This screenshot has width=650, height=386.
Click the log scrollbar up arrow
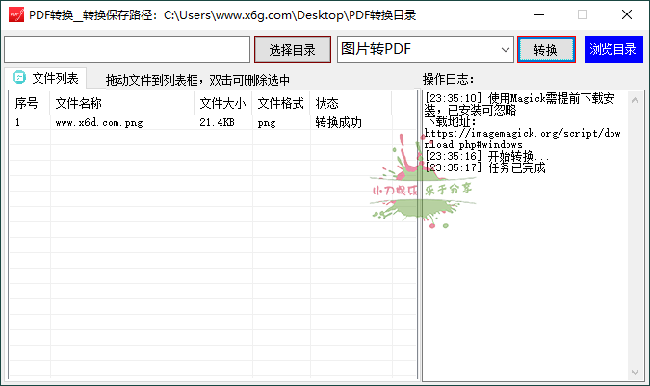(636, 98)
